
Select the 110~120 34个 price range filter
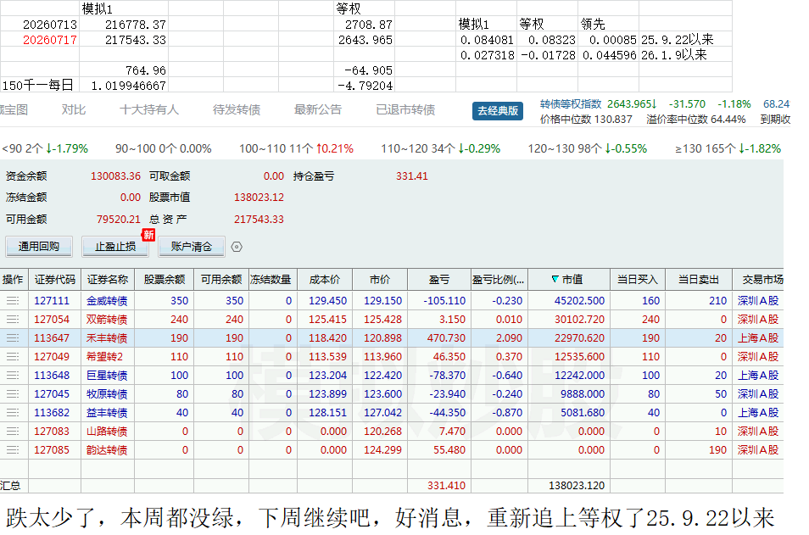point(441,148)
